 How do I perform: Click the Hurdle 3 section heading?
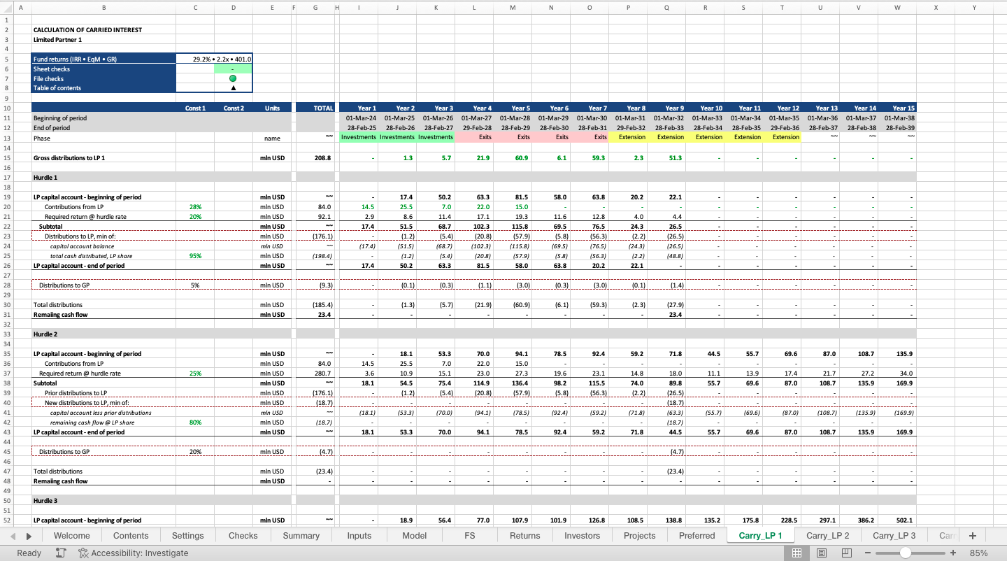coord(45,501)
